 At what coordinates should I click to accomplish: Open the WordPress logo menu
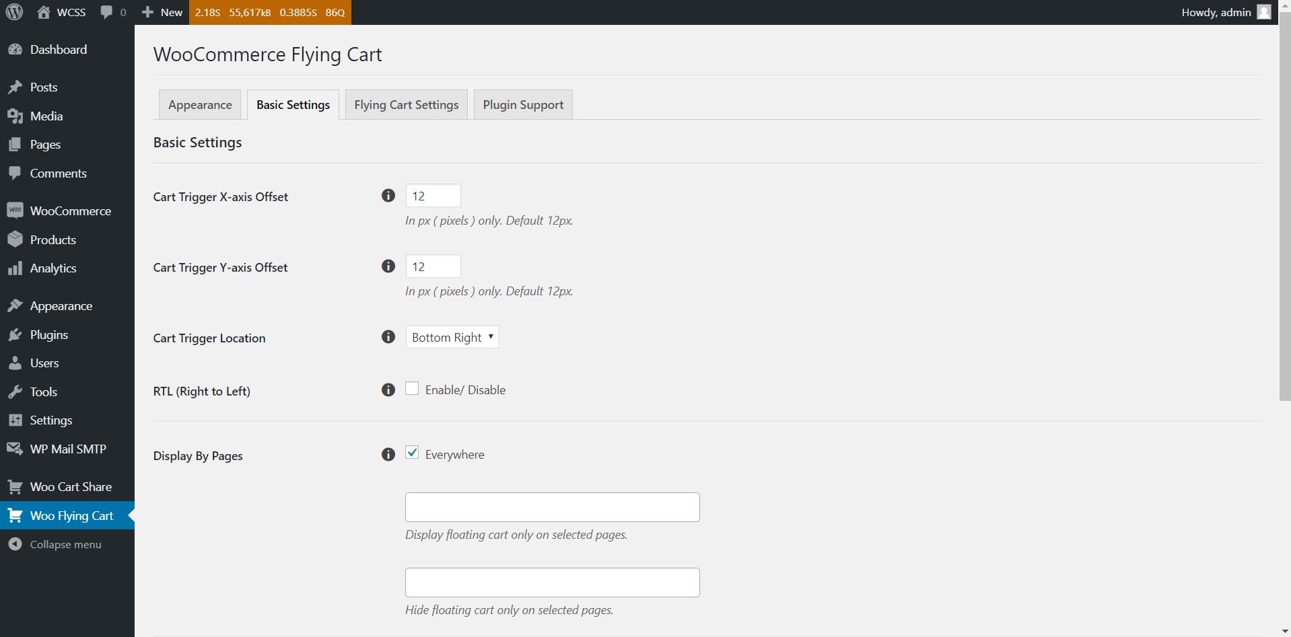[13, 11]
